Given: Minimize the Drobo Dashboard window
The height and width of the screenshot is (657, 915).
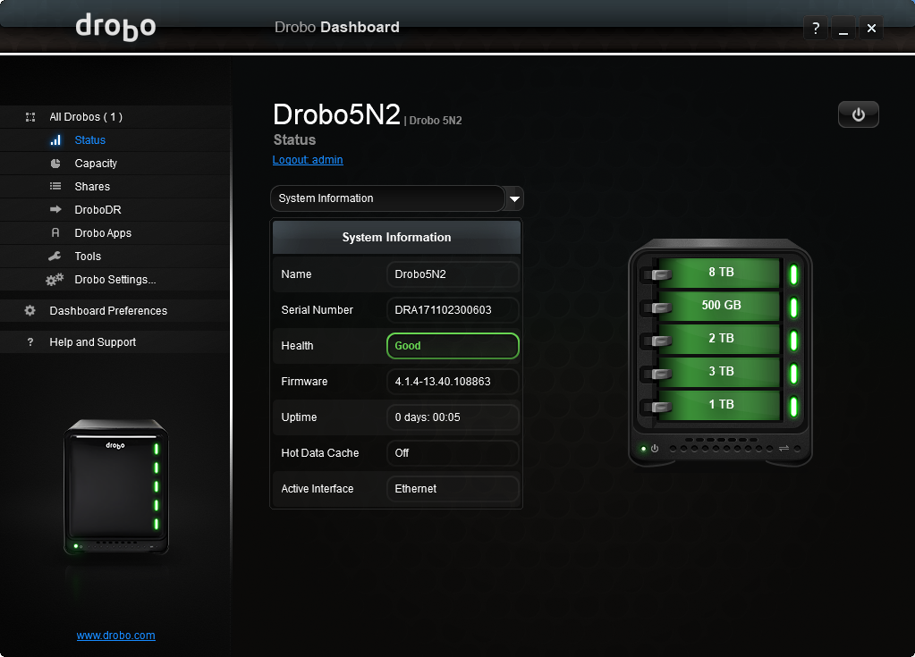Looking at the screenshot, I should [843, 28].
